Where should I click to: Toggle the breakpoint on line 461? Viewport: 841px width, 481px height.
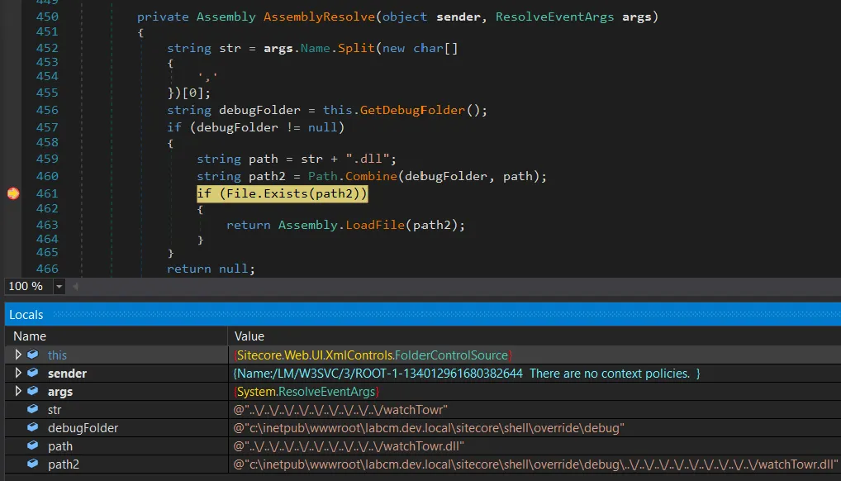[x=12, y=193]
